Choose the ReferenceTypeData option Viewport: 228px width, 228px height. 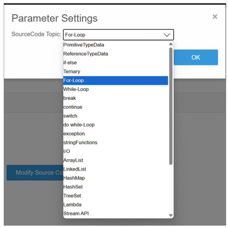click(116, 54)
